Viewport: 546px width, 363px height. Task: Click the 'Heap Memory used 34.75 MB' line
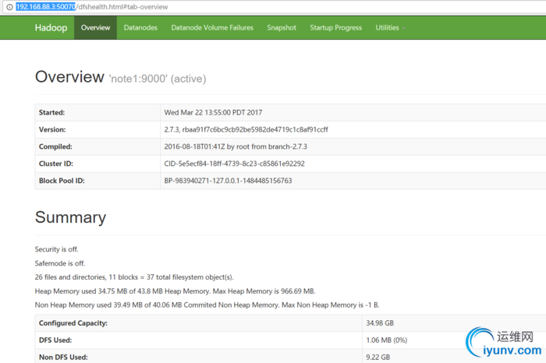175,291
